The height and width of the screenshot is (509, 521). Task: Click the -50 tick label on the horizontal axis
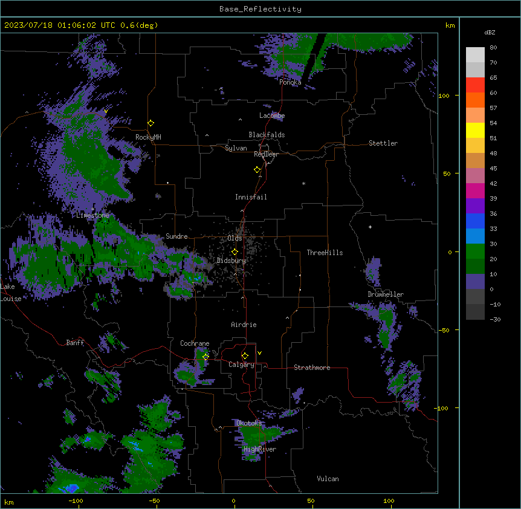tap(154, 501)
